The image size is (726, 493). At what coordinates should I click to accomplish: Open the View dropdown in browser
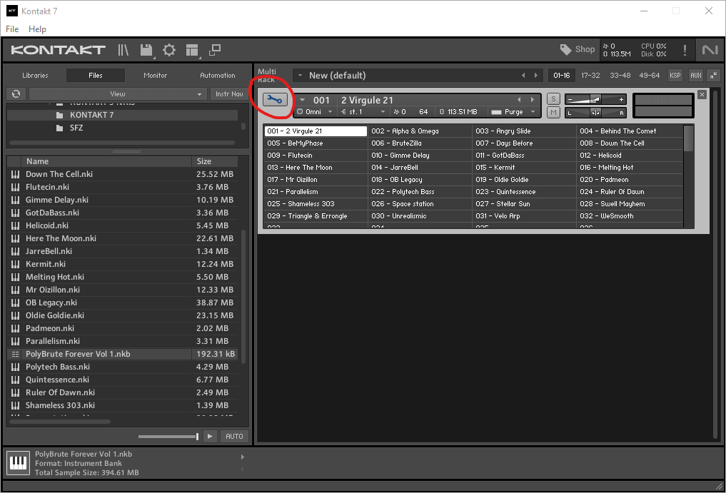click(x=118, y=93)
